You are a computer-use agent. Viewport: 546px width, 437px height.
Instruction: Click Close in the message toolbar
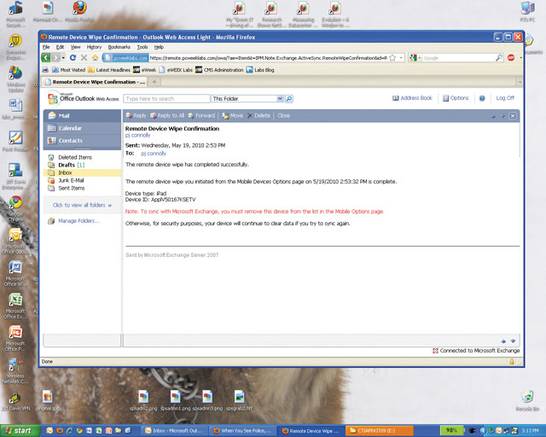[x=283, y=115]
